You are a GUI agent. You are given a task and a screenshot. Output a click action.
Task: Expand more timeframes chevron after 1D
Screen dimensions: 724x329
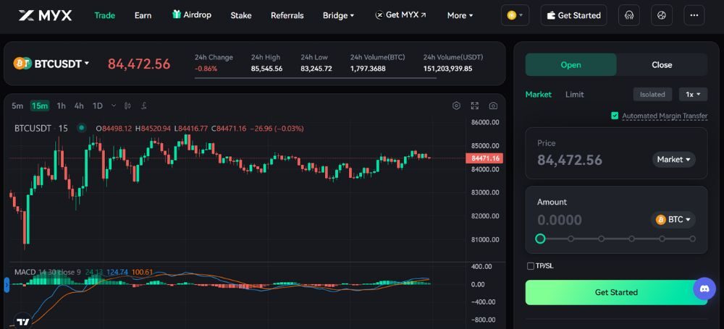click(114, 106)
